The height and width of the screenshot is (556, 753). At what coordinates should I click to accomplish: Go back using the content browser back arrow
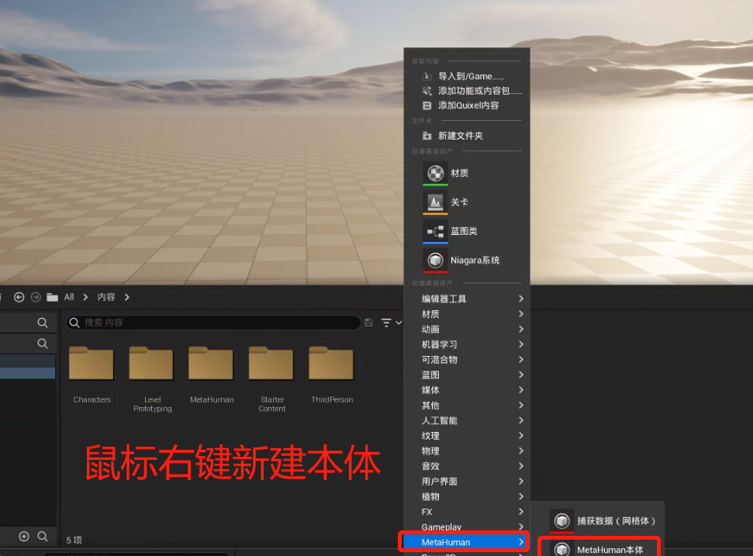19,297
